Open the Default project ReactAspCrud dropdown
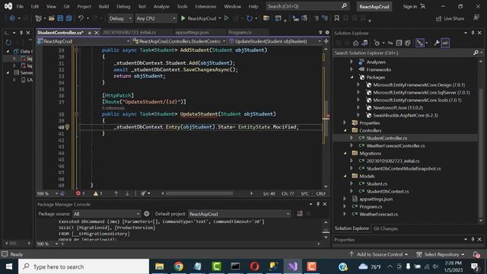 240,214
